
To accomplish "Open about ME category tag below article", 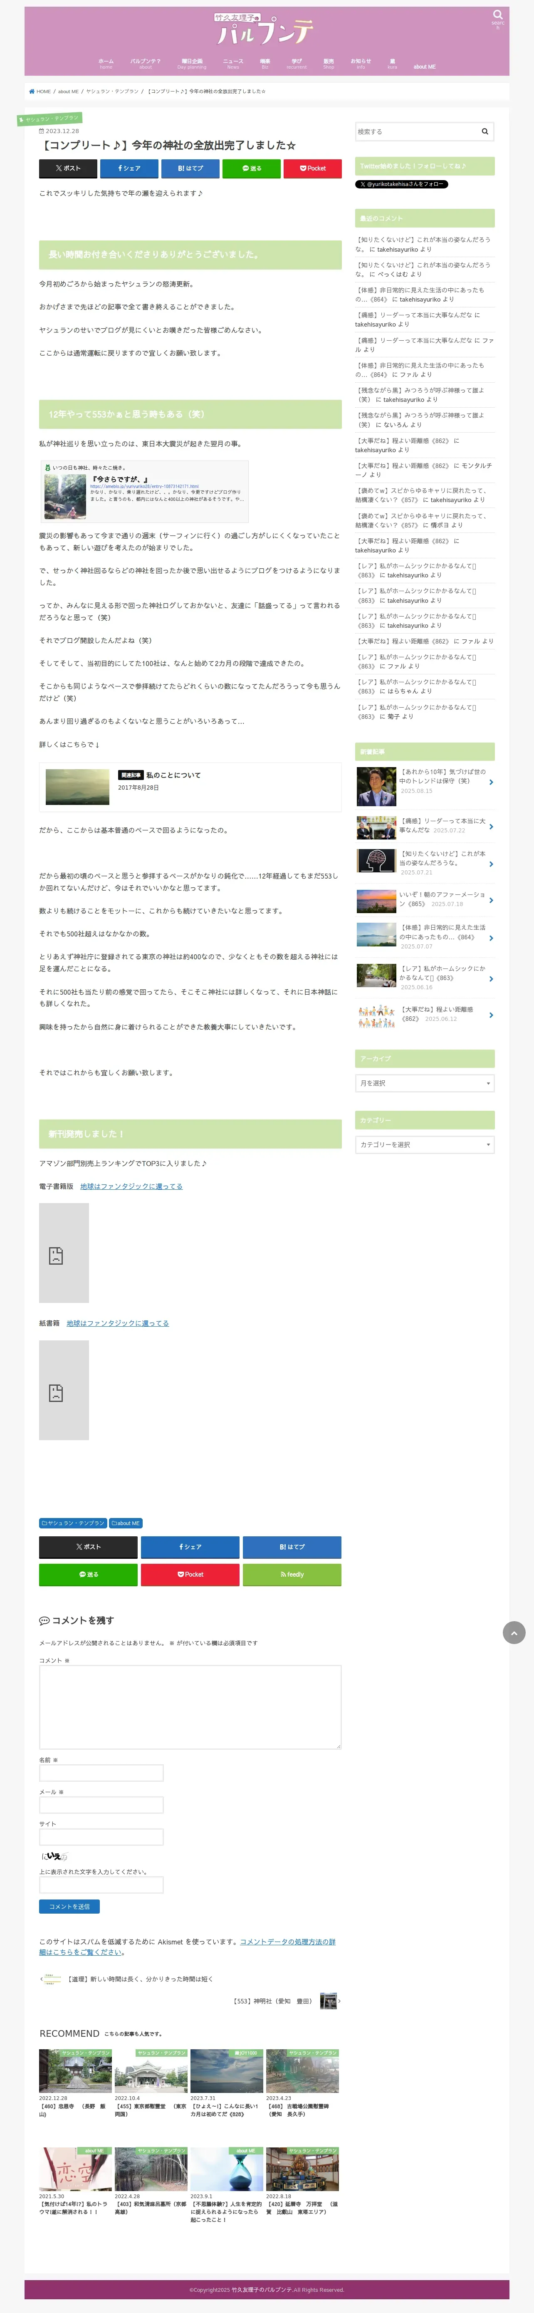I will [126, 1523].
